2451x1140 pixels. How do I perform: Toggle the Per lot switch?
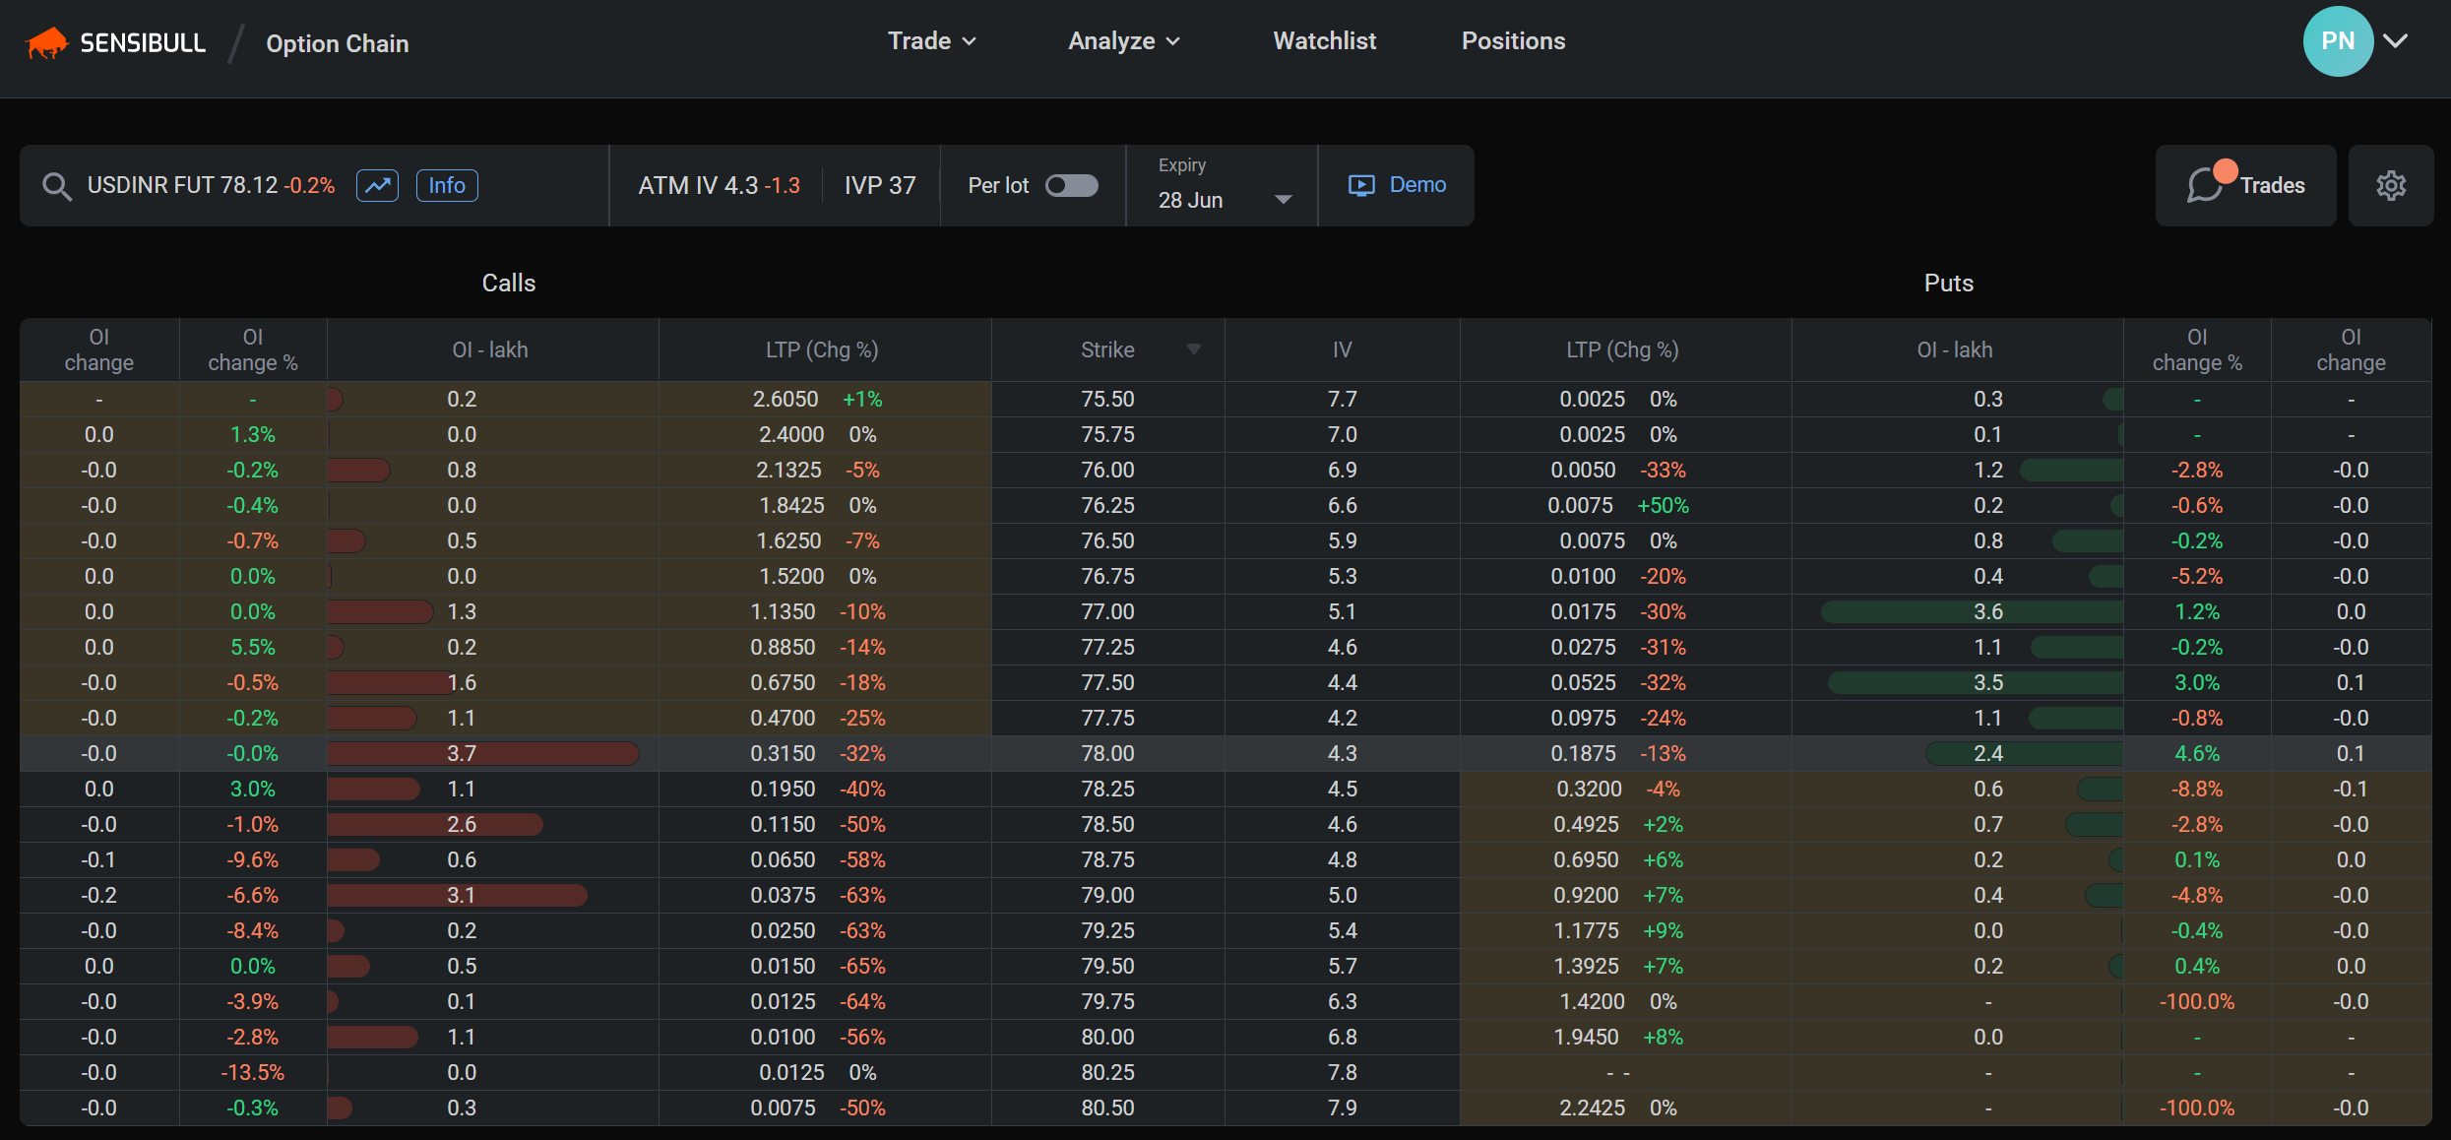pyautogui.click(x=1071, y=185)
